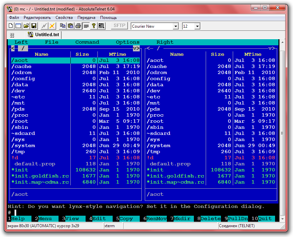Click the Open folder toolbar icon
The height and width of the screenshot is (237, 293).
[x=26, y=26]
